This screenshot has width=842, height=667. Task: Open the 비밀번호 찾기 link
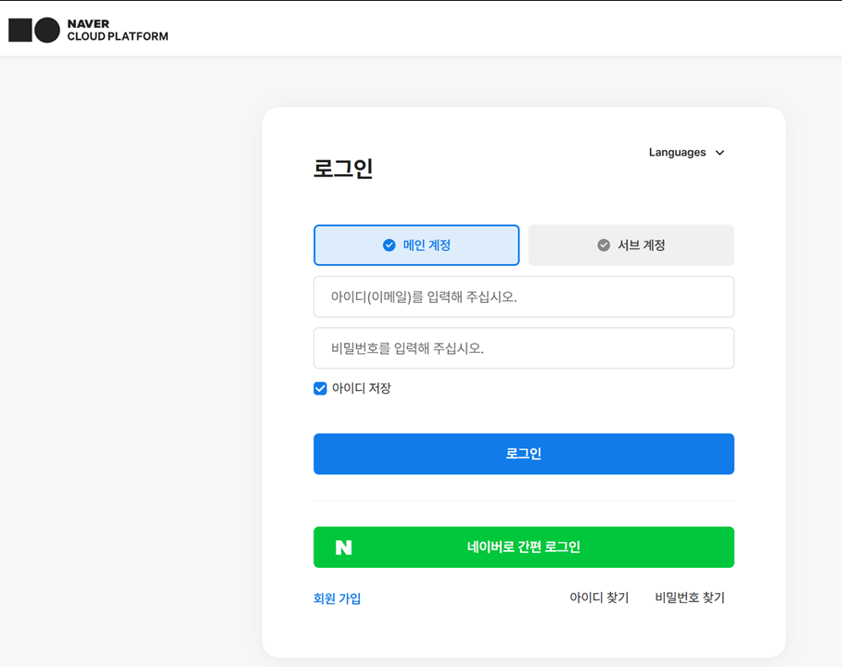point(690,598)
